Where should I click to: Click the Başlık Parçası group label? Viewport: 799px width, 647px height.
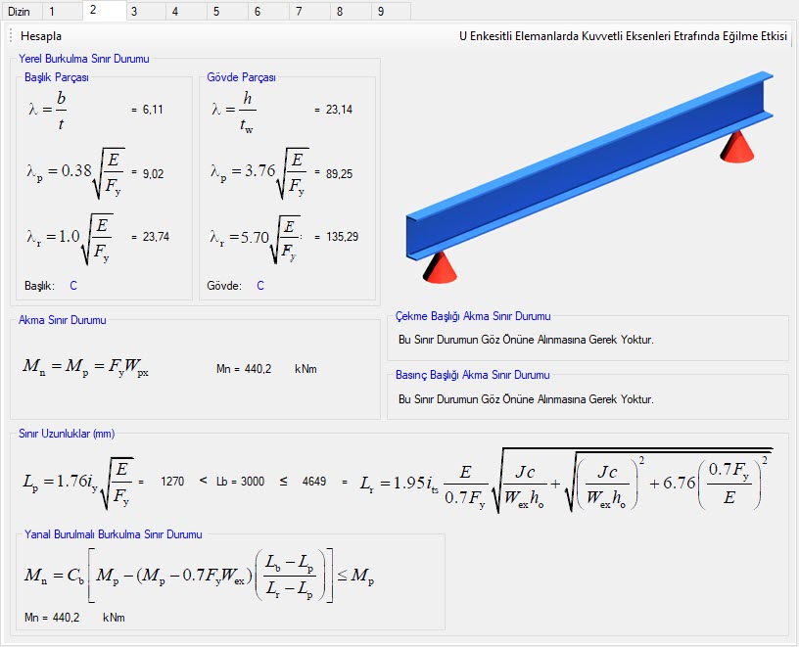coord(57,77)
